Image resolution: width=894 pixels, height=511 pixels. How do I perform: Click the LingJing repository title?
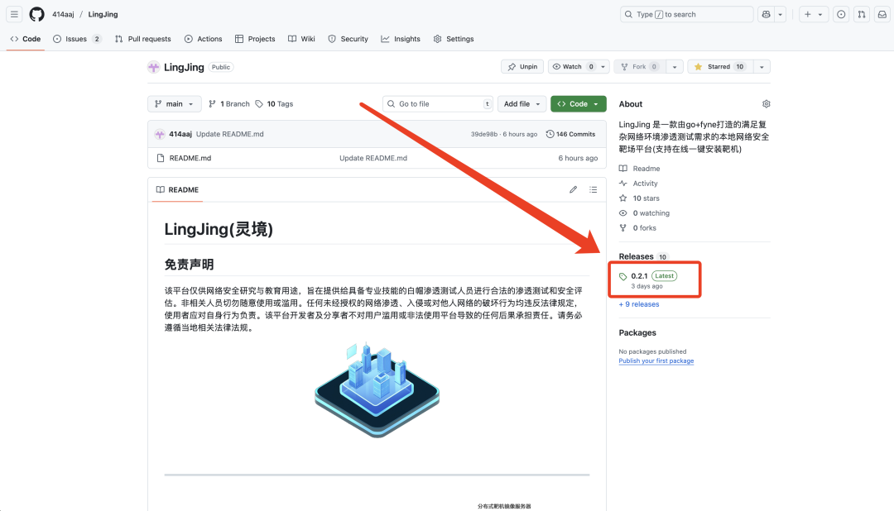(x=184, y=67)
